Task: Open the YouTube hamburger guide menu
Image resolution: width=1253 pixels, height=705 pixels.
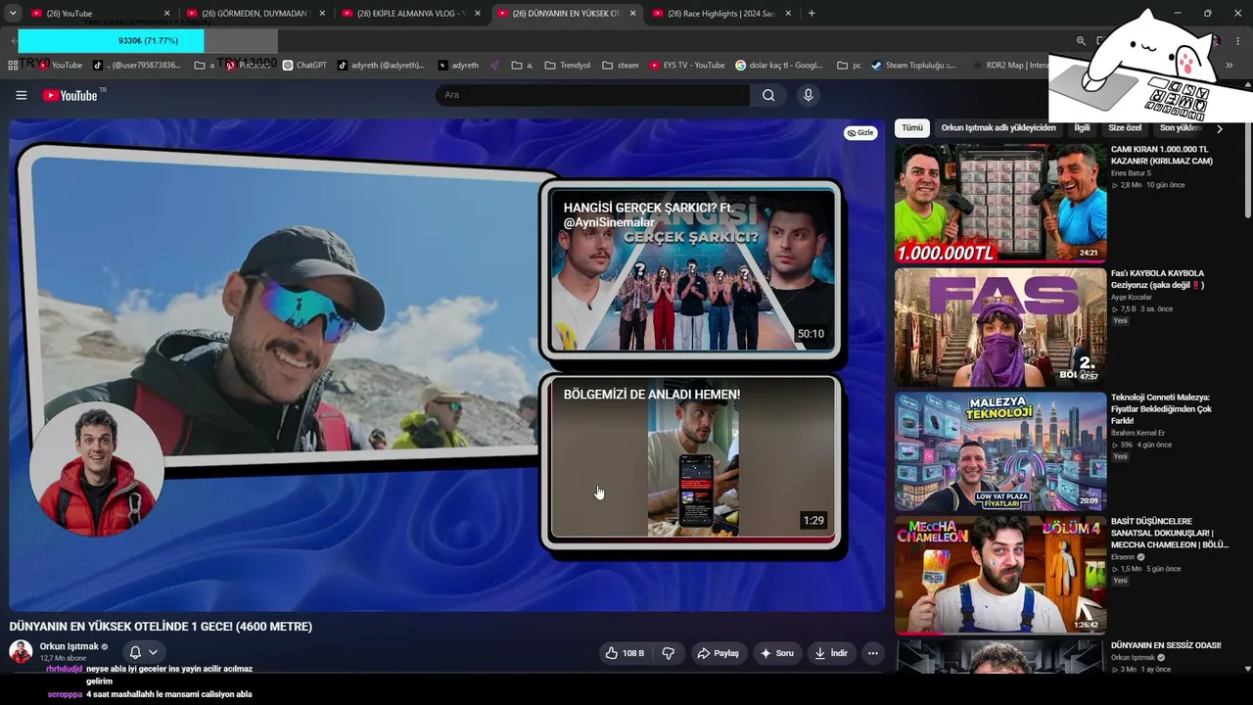Action: (21, 95)
